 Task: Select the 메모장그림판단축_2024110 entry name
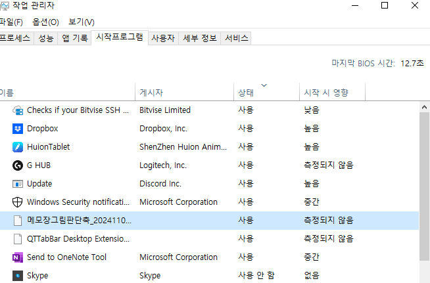80,220
